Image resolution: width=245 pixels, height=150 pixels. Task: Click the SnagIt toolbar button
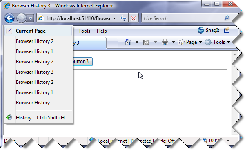(x=209, y=30)
